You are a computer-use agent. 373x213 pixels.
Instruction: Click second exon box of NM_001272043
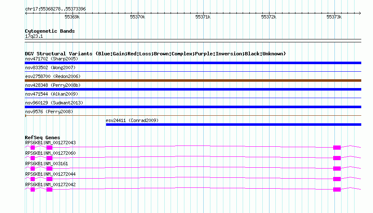[x=49, y=148]
